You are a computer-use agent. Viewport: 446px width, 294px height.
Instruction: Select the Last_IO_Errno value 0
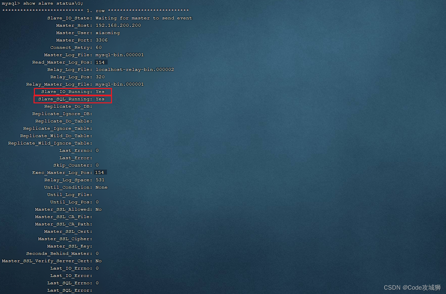pos(97,268)
